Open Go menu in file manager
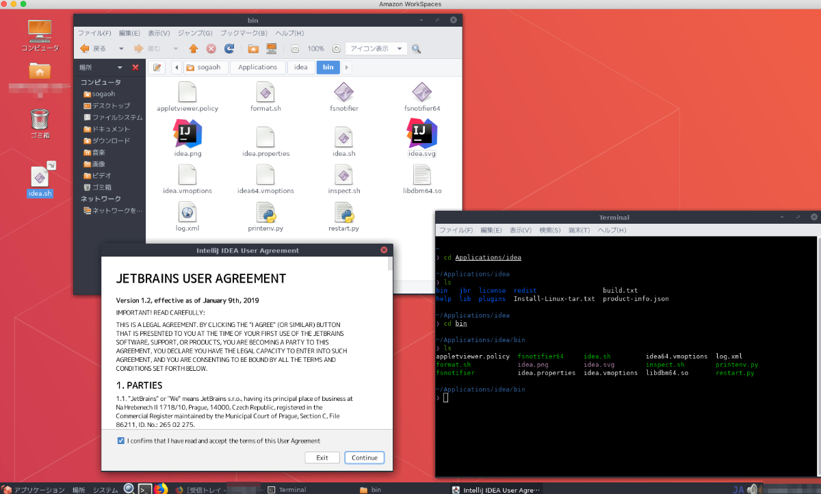The image size is (821, 494). (195, 33)
